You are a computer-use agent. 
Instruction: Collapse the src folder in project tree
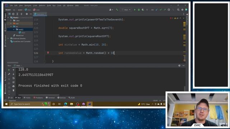tap(11, 27)
